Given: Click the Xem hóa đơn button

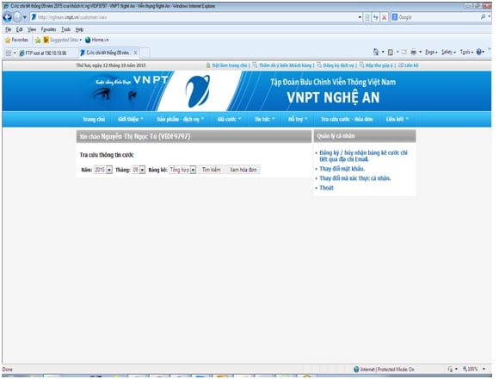Looking at the screenshot, I should pos(243,170).
